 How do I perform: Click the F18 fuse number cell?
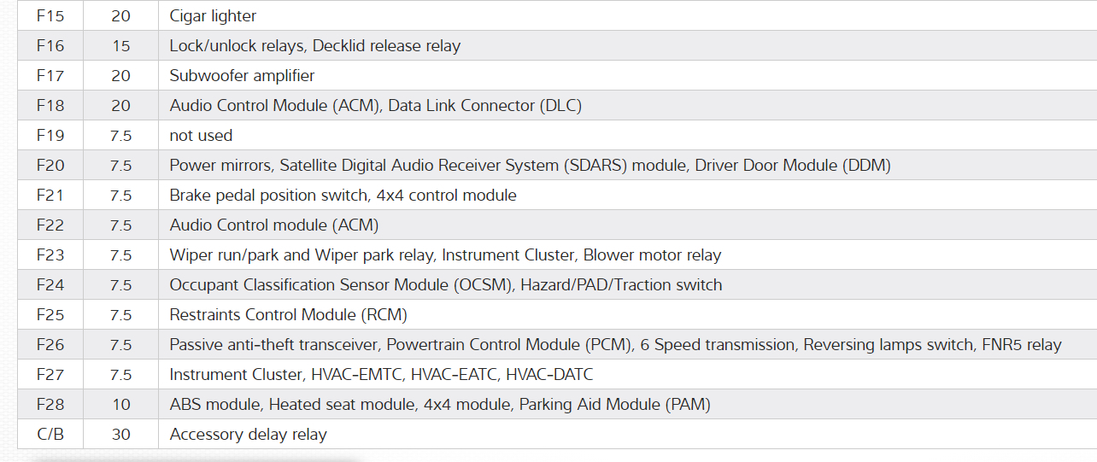click(x=50, y=106)
